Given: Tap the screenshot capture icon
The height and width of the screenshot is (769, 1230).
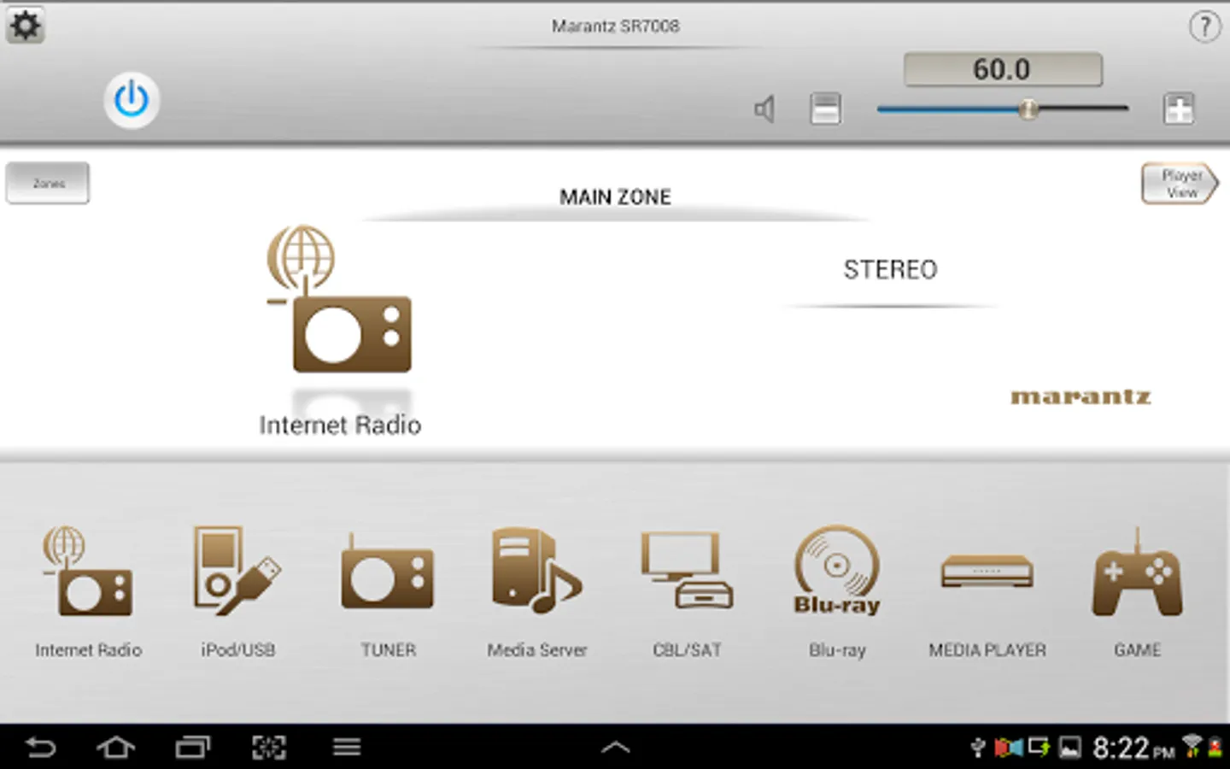Looking at the screenshot, I should (269, 748).
